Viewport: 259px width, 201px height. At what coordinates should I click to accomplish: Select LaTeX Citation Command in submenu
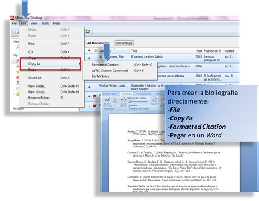120,71
